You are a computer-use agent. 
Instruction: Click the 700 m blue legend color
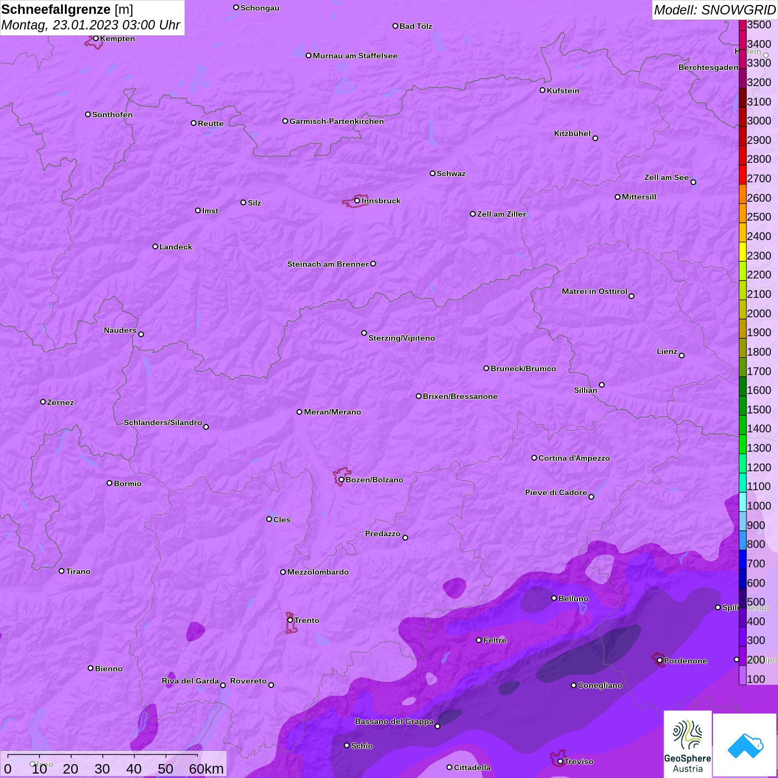[x=742, y=560]
